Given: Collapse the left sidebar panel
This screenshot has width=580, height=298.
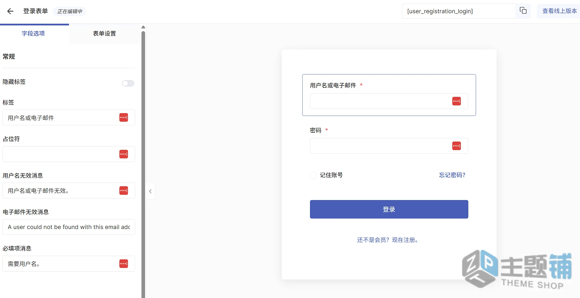Looking at the screenshot, I should [151, 191].
